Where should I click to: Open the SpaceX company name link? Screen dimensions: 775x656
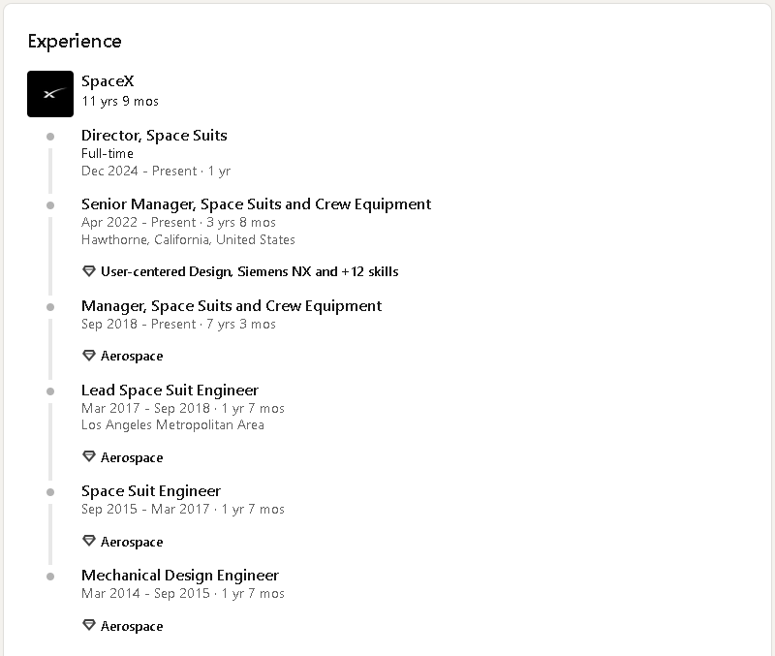point(108,81)
